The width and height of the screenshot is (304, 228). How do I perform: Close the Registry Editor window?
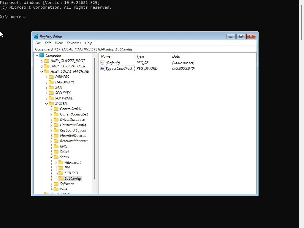251,37
